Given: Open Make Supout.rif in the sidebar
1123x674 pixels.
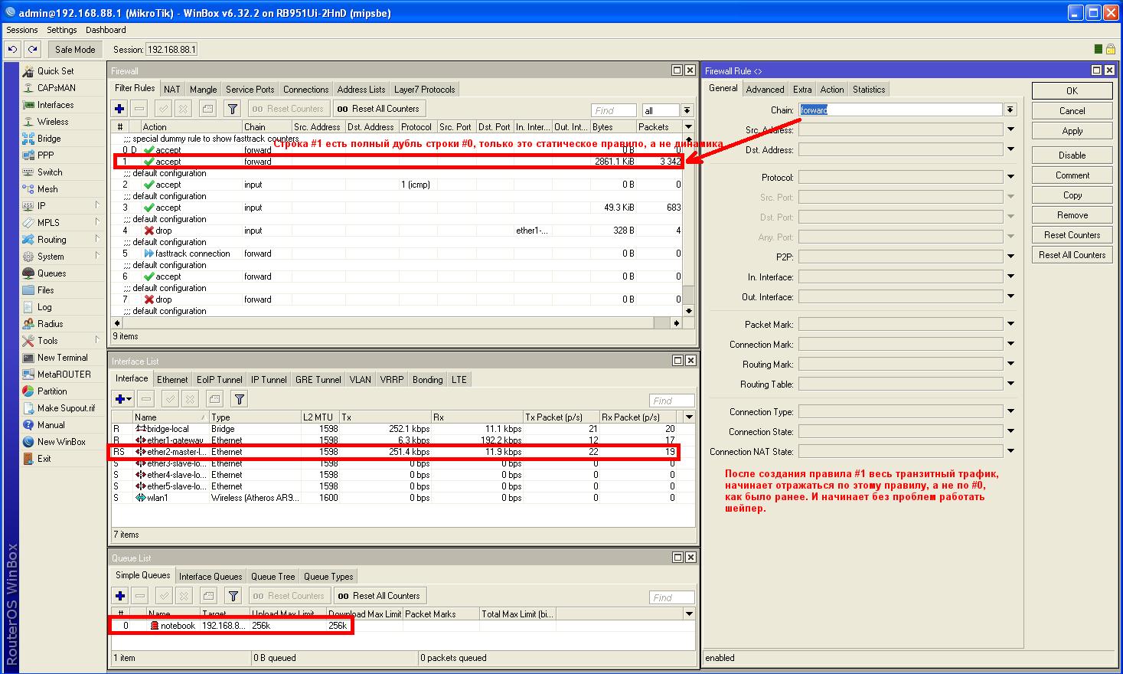Looking at the screenshot, I should [66, 408].
